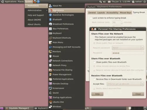
Task: Click the Personal File Sharing icon
Action: click(50, 70)
